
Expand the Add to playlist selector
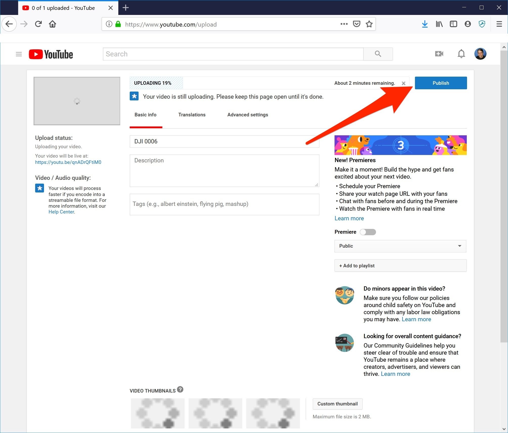pyautogui.click(x=400, y=266)
